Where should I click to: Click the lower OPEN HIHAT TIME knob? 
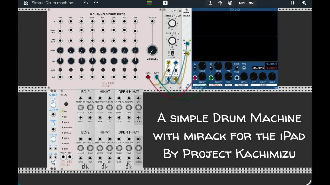click(x=138, y=148)
